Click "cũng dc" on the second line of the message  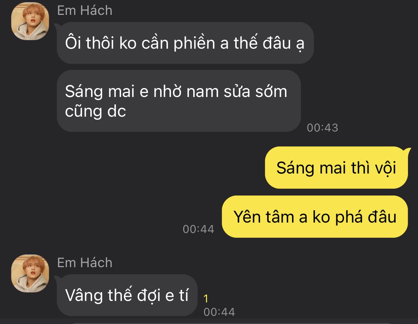pyautogui.click(x=95, y=111)
